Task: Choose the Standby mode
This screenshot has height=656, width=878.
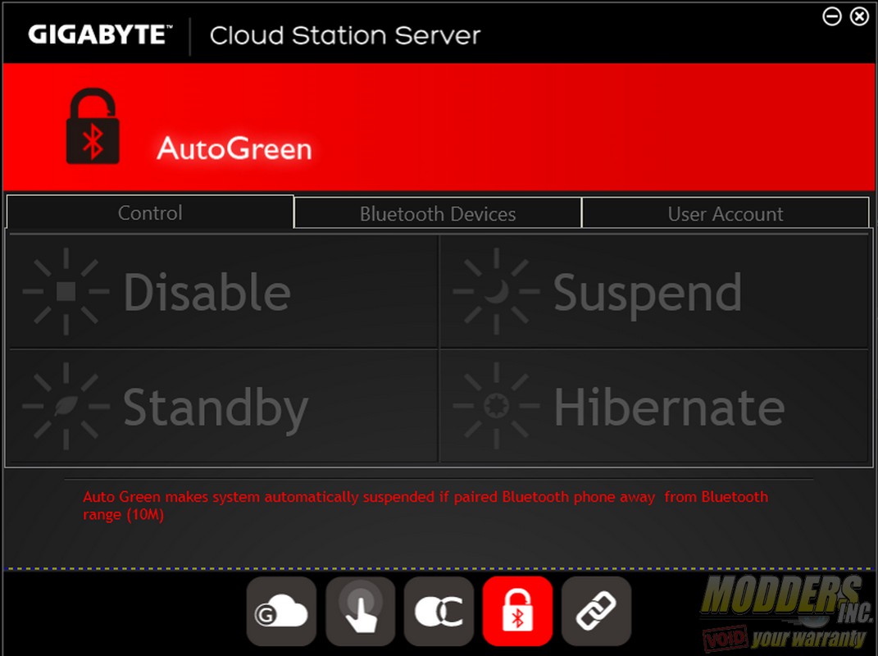Action: 223,406
